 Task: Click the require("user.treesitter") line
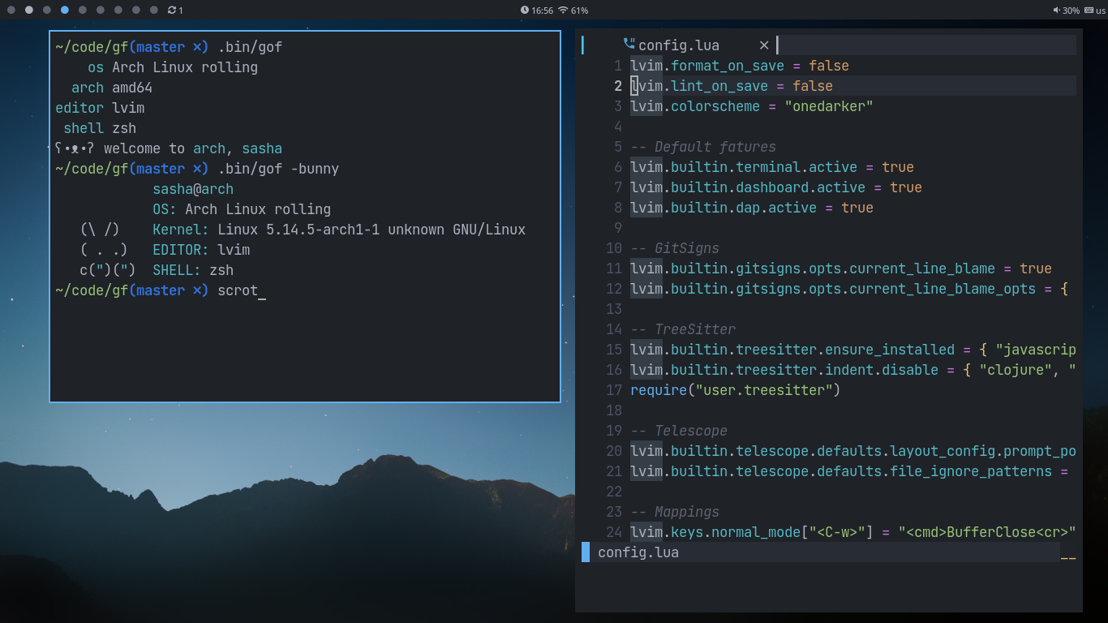(x=735, y=390)
